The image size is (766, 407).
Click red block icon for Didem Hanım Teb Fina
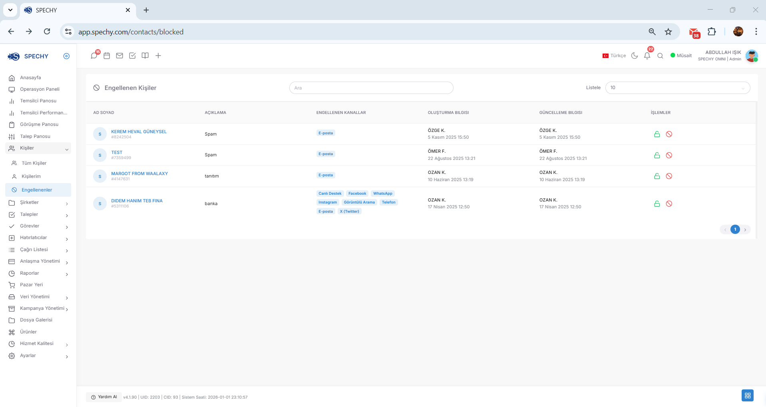tap(669, 204)
